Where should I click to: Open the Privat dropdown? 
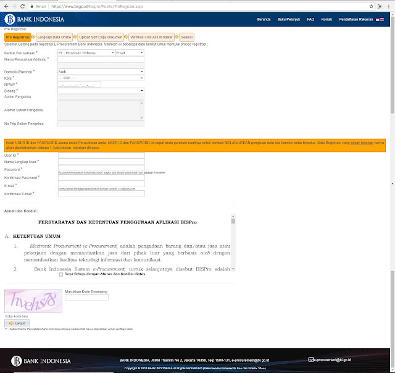tap(130, 53)
